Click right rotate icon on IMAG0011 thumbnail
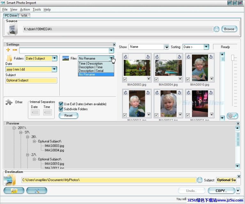 (148, 93)
